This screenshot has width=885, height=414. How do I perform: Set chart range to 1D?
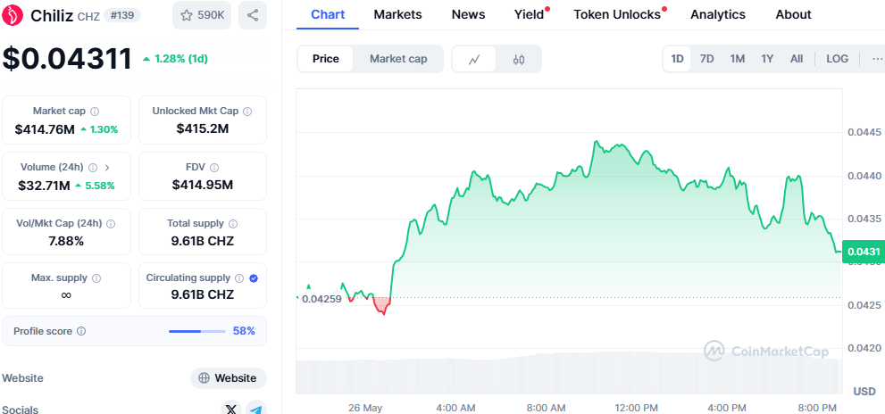click(677, 59)
